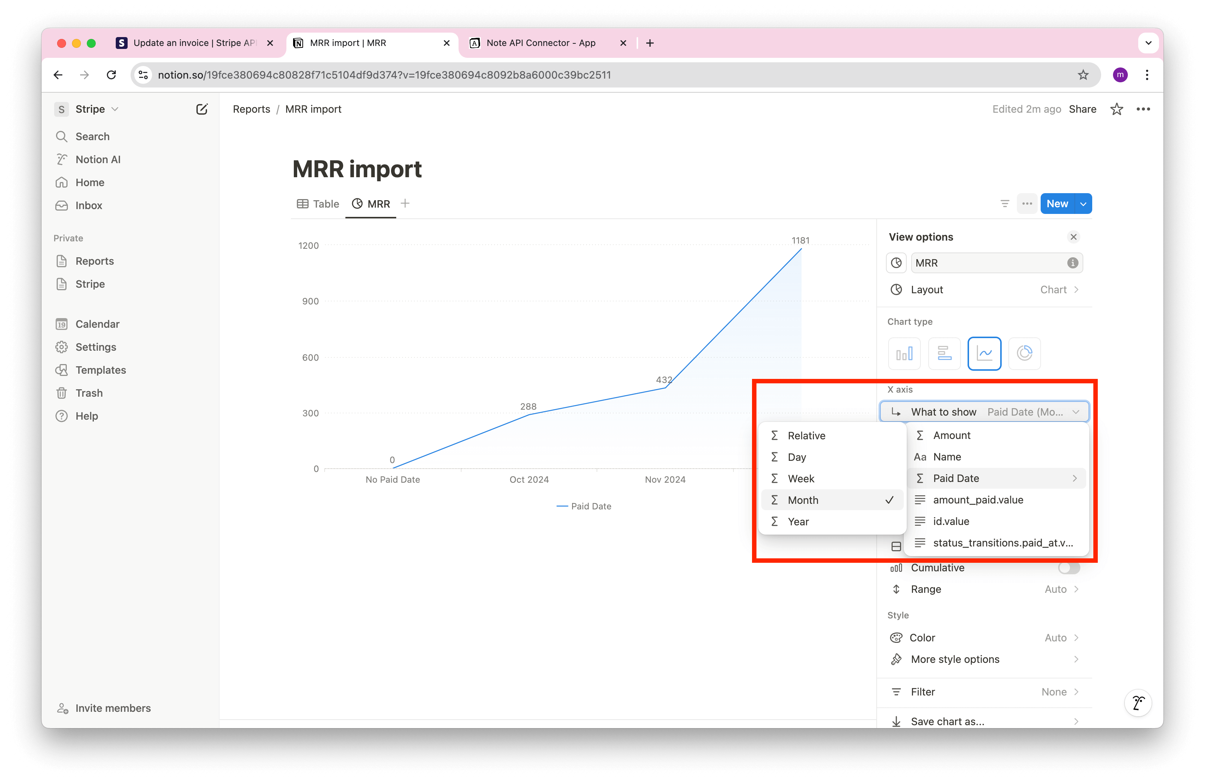The width and height of the screenshot is (1205, 783).
Task: Open the Notion AI floating button
Action: (x=1137, y=703)
